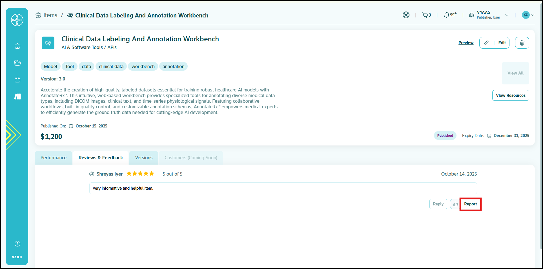Open the shopping bag icon in sidebar
The width and height of the screenshot is (543, 269).
(17, 80)
